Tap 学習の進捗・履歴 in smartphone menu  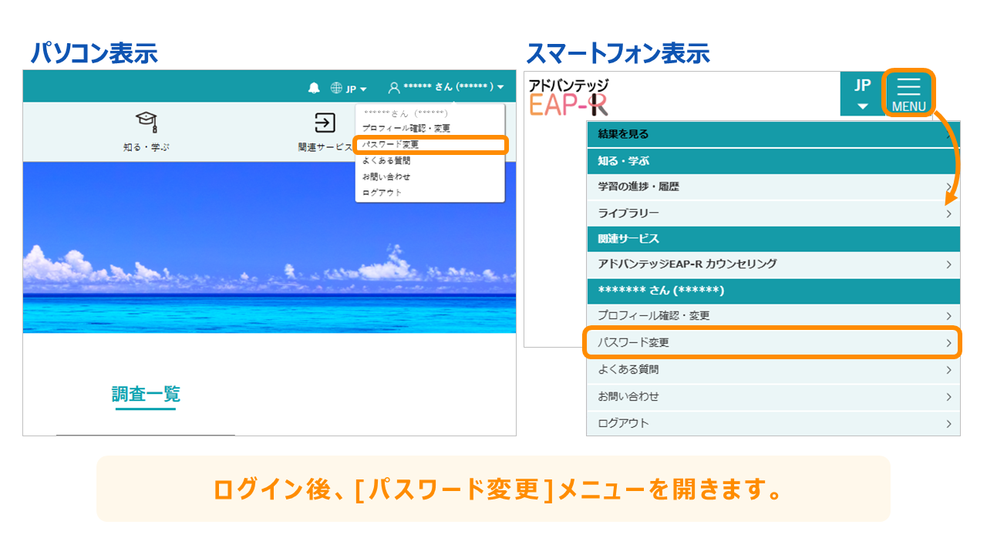(x=773, y=187)
